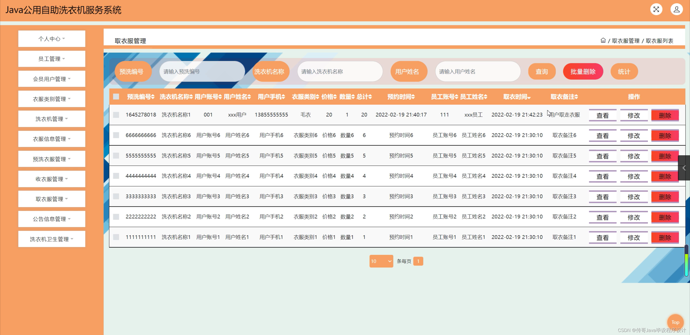The image size is (690, 335).
Task: Jump to top with Top button
Action: [x=675, y=322]
